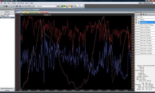Click the red icon beside show-all dropdown
The width and height of the screenshot is (155, 93).
(x=58, y=6)
